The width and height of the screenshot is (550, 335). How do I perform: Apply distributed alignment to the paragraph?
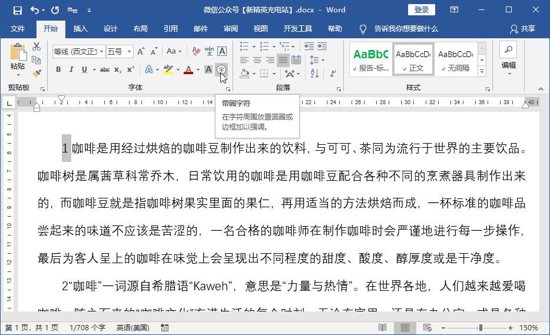coord(296,60)
